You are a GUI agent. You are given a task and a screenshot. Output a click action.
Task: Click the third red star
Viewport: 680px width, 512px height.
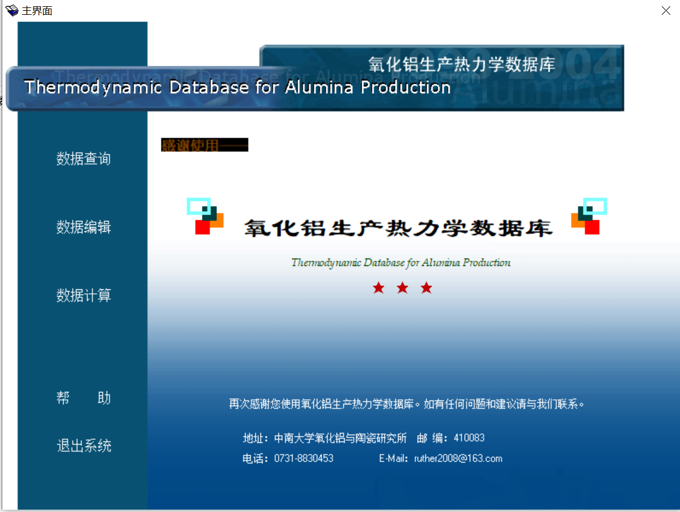[x=427, y=288]
